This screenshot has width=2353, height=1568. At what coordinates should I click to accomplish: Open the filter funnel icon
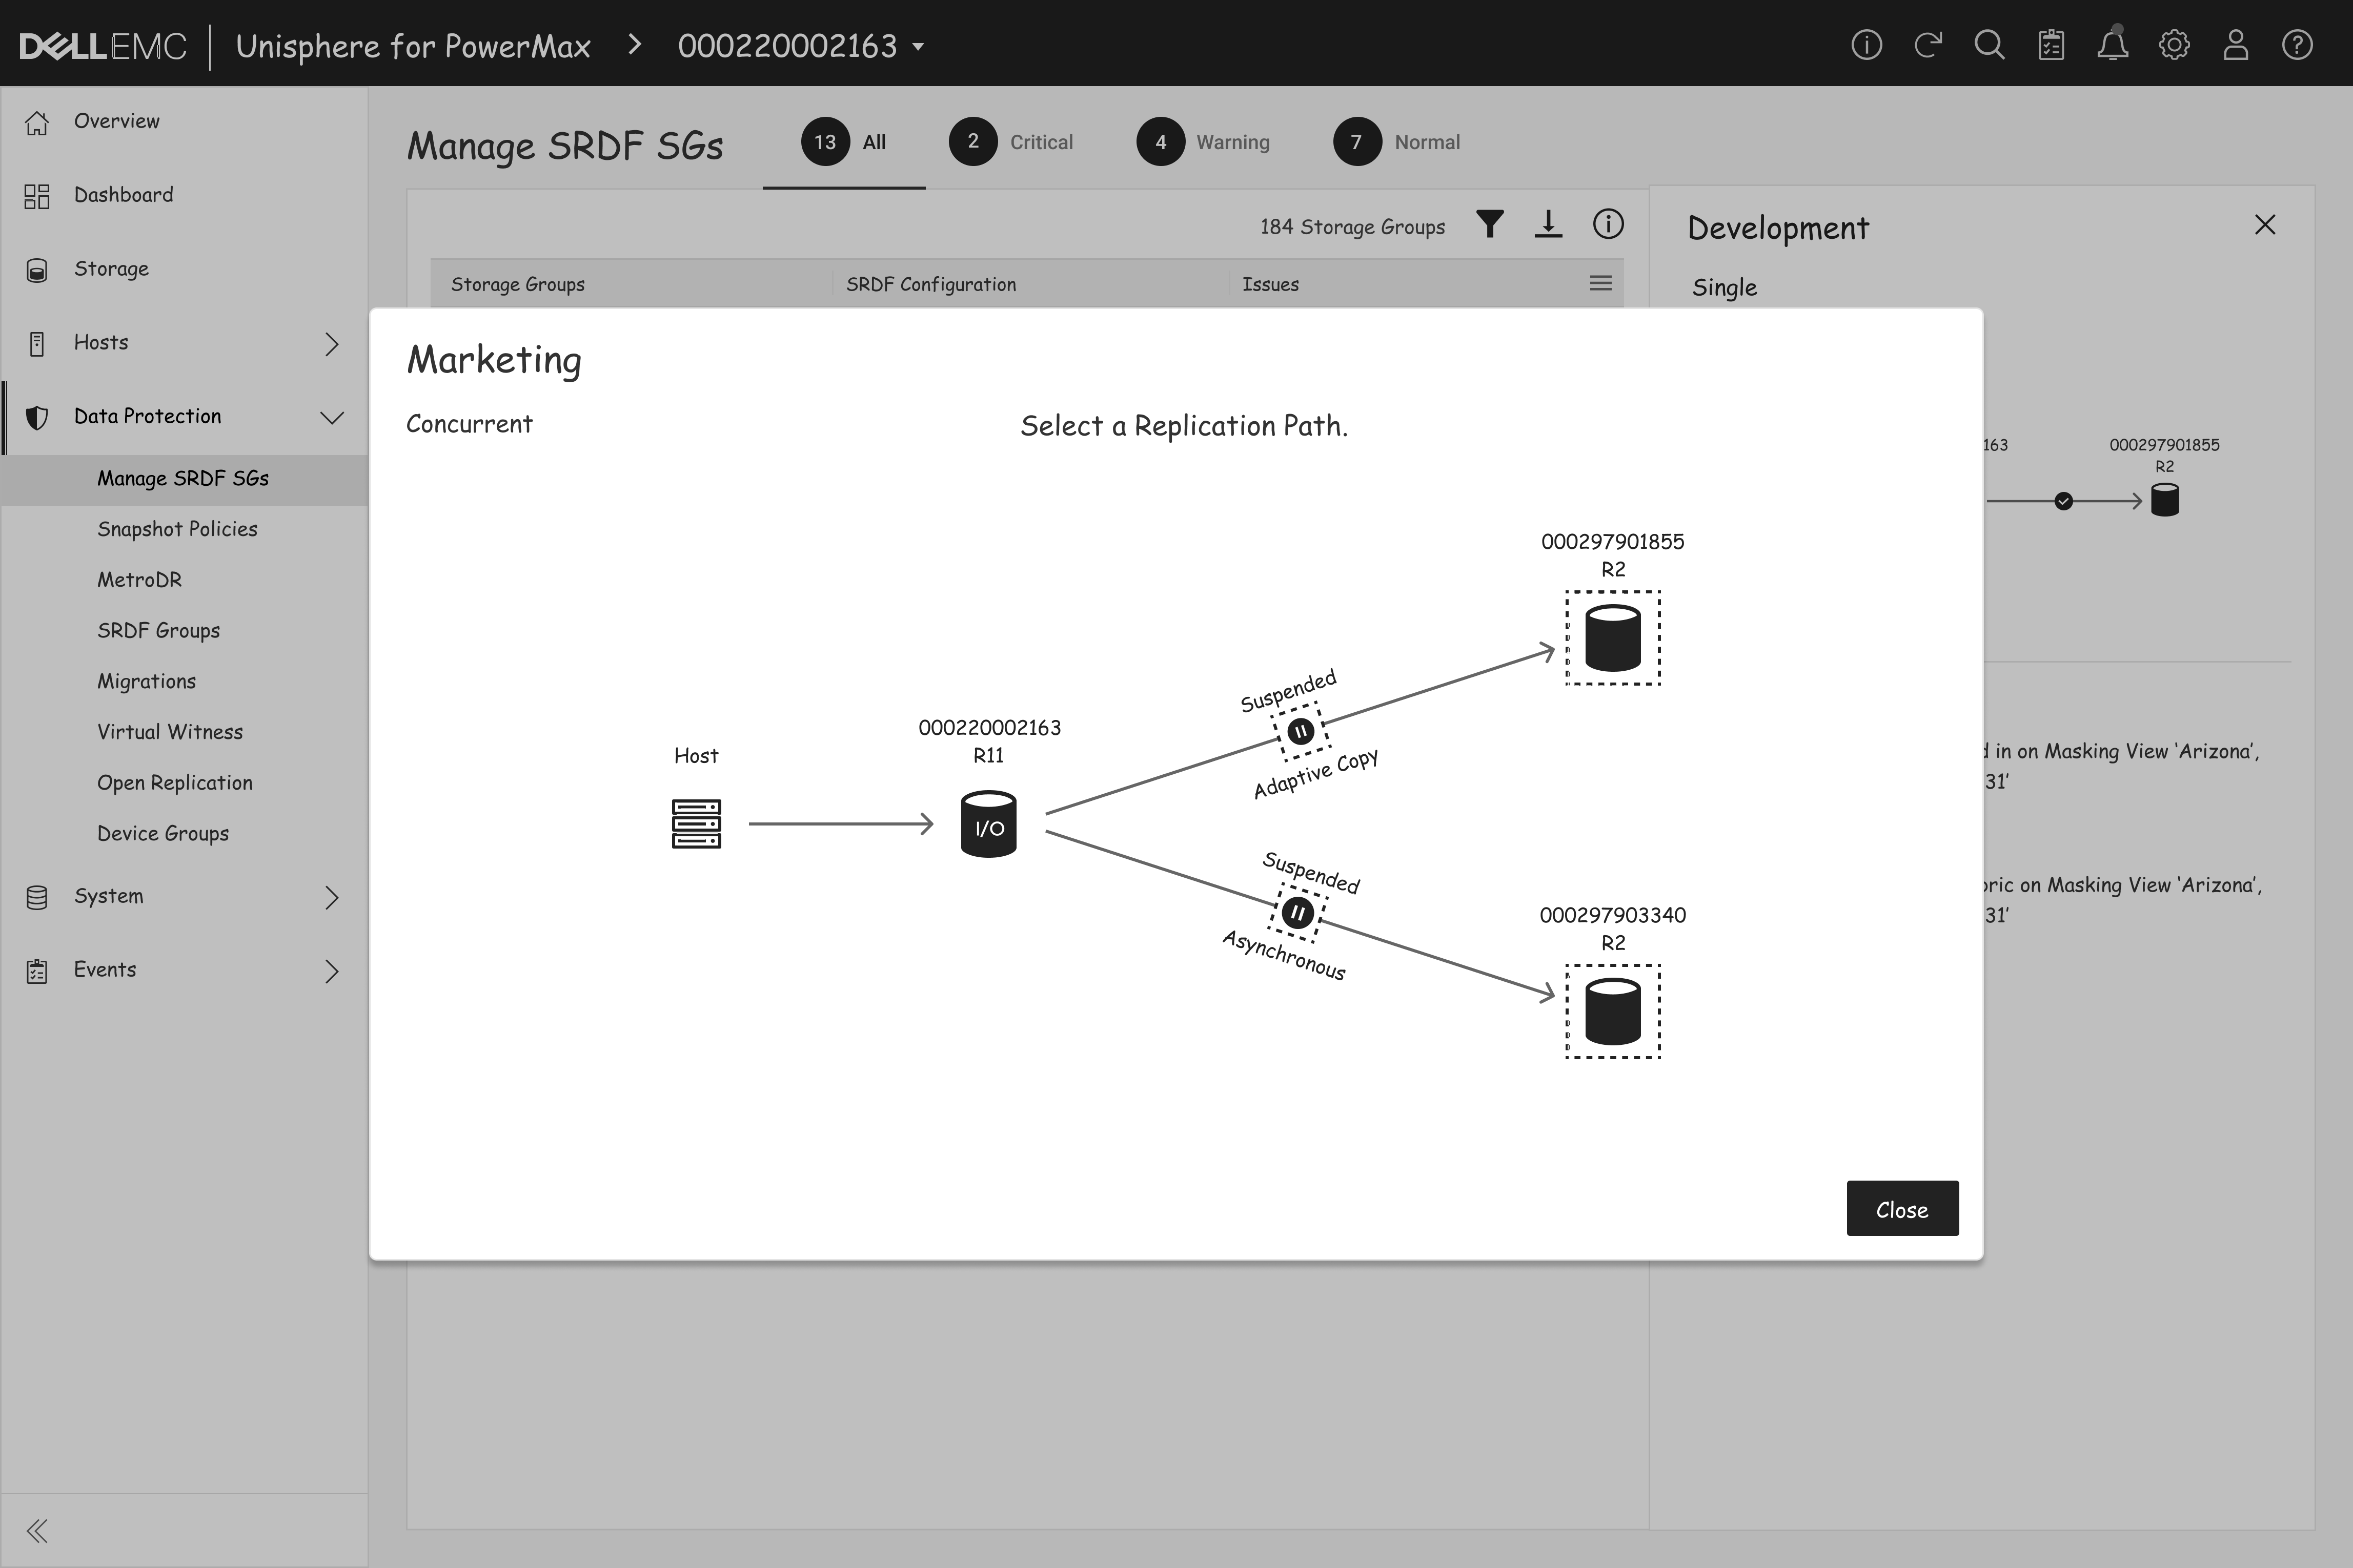(1490, 224)
